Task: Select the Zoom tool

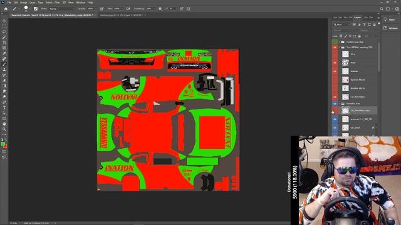Action: (4, 129)
